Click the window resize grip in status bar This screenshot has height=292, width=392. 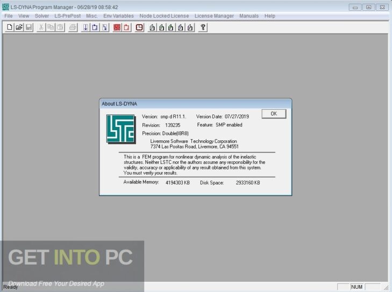pos(387,288)
